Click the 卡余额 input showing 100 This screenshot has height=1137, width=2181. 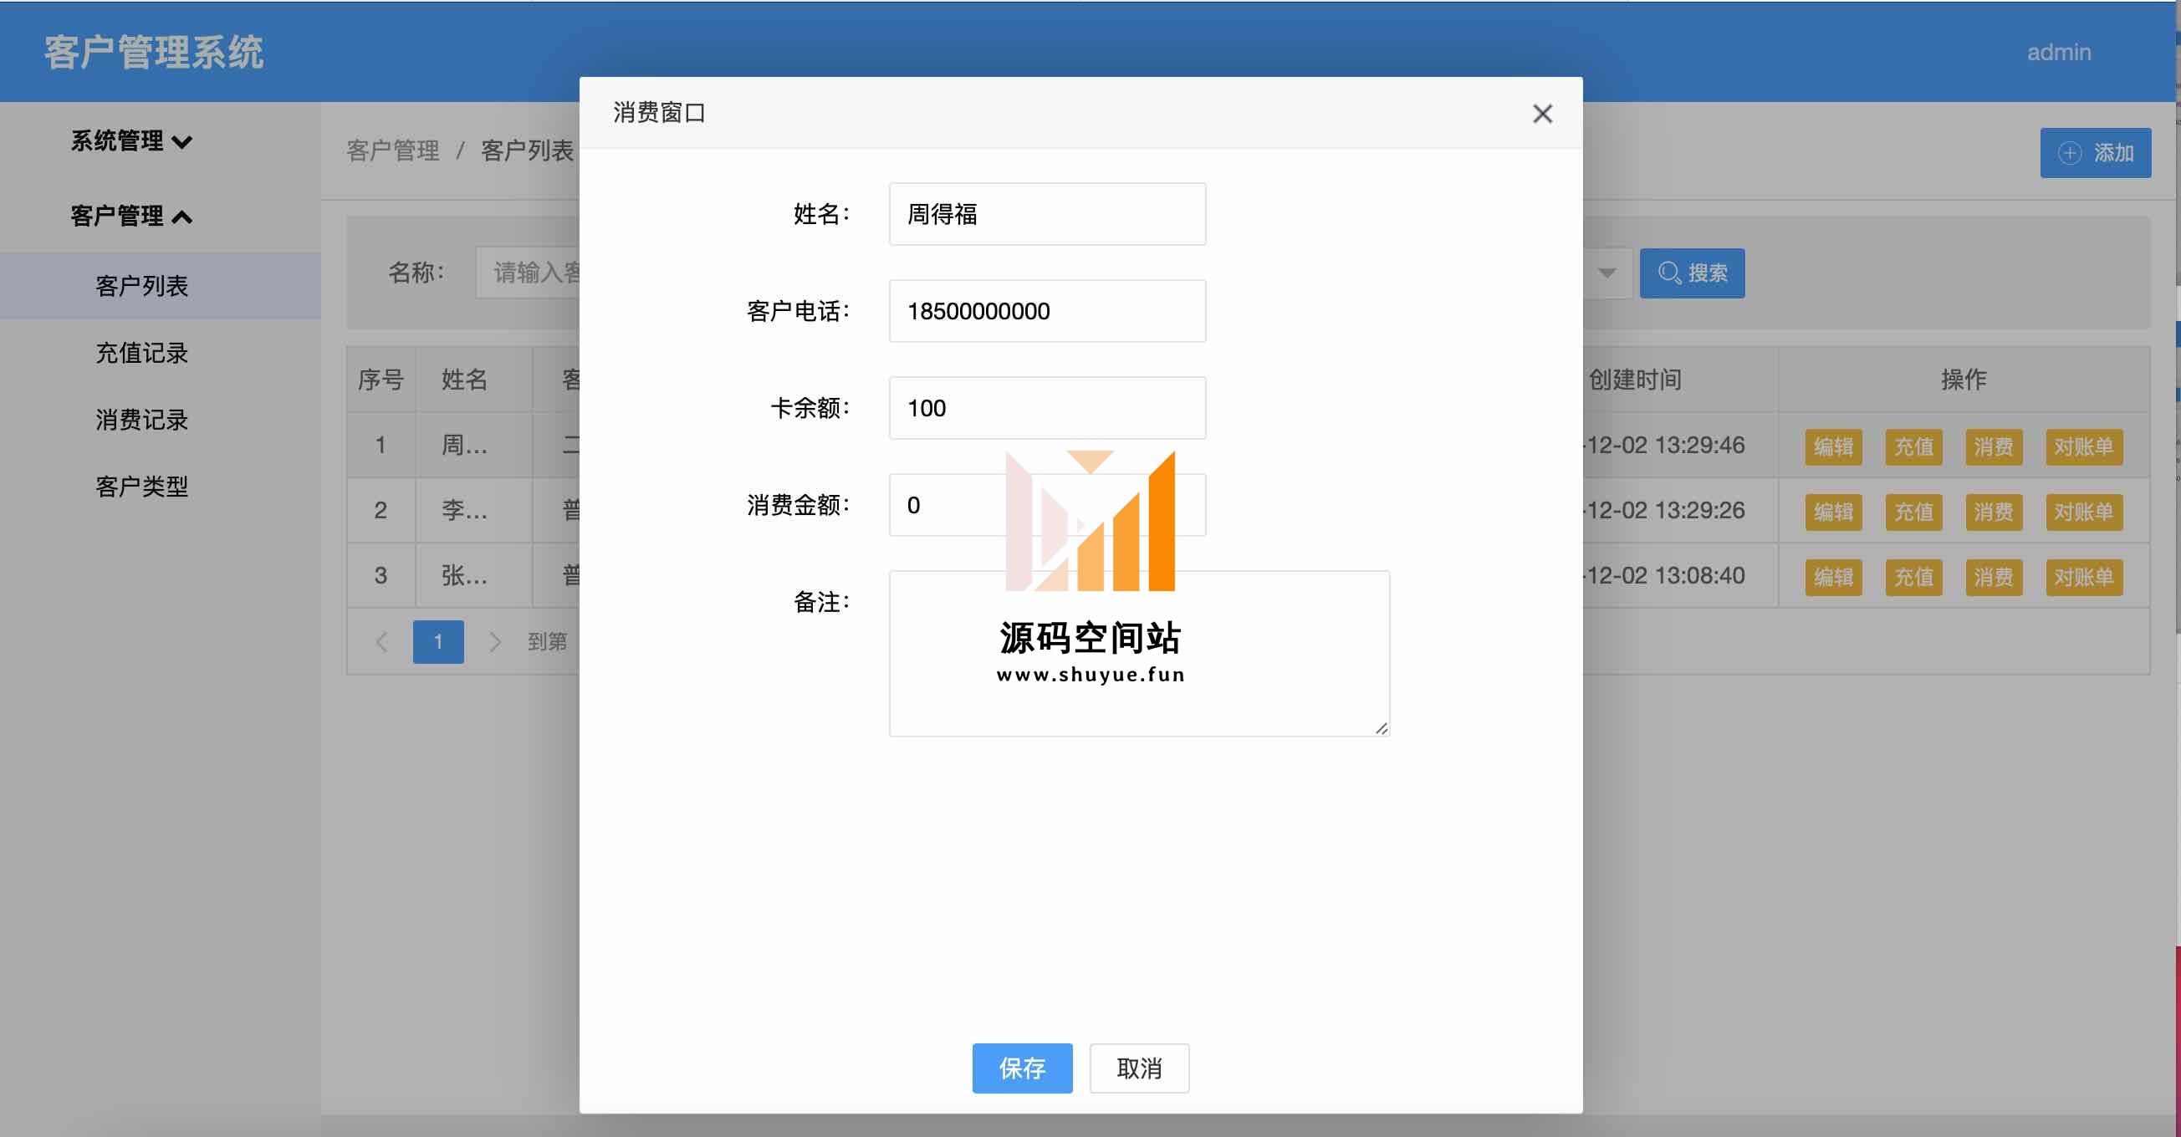point(1047,408)
